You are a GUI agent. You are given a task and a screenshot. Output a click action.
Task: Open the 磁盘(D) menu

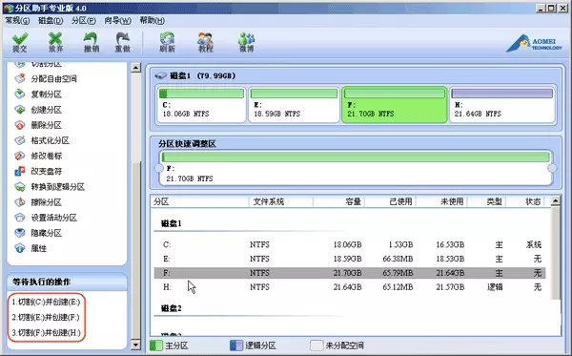pyautogui.click(x=51, y=20)
